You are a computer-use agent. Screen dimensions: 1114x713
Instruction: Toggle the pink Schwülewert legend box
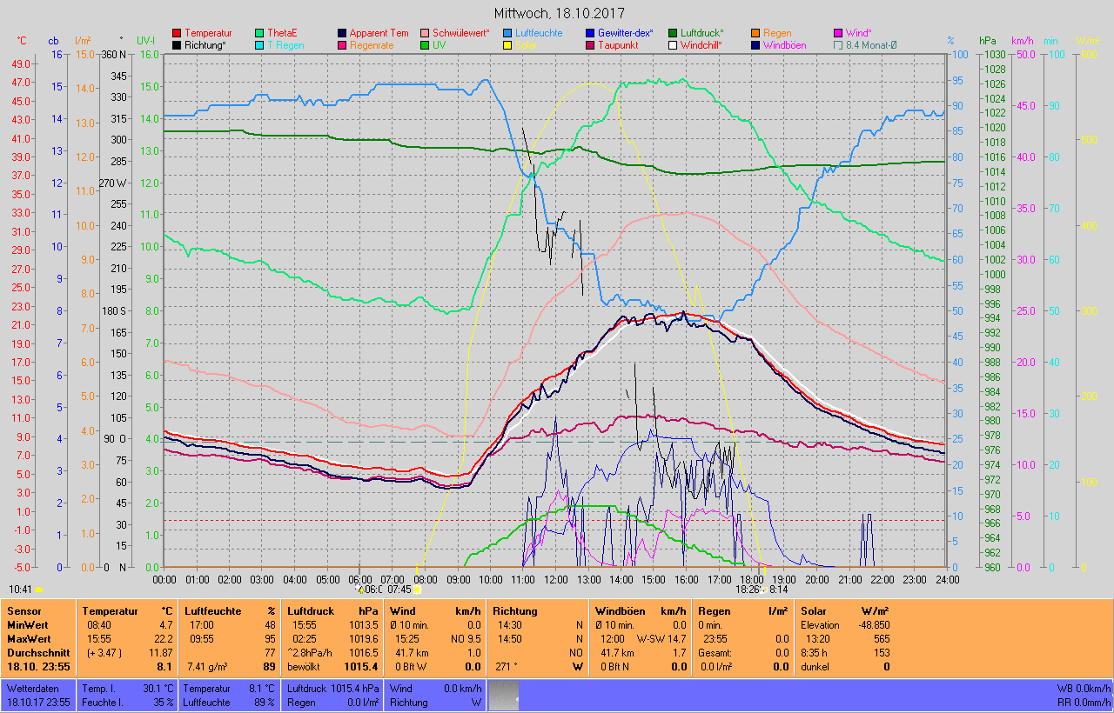426,33
